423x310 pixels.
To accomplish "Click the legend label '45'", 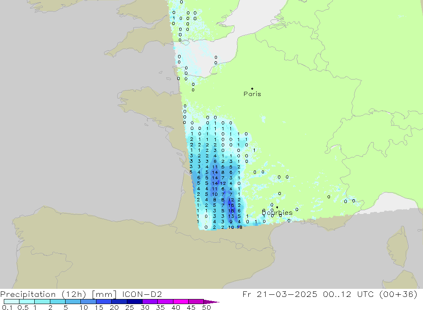I will click(x=191, y=307).
